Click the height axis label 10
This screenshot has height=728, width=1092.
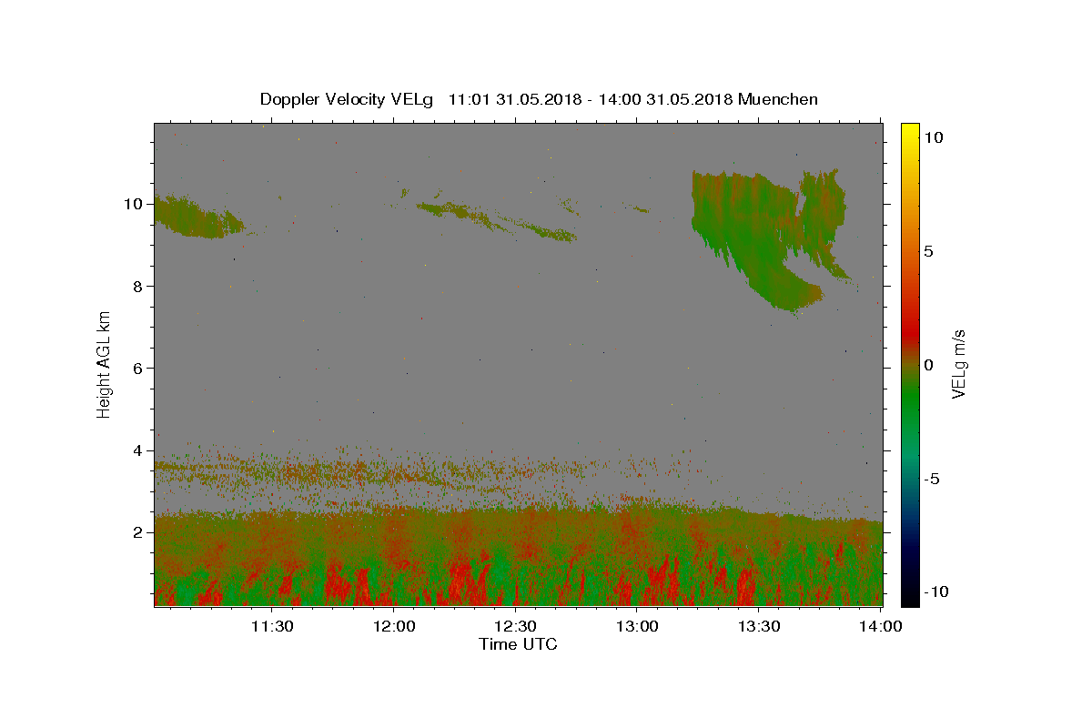pos(135,204)
